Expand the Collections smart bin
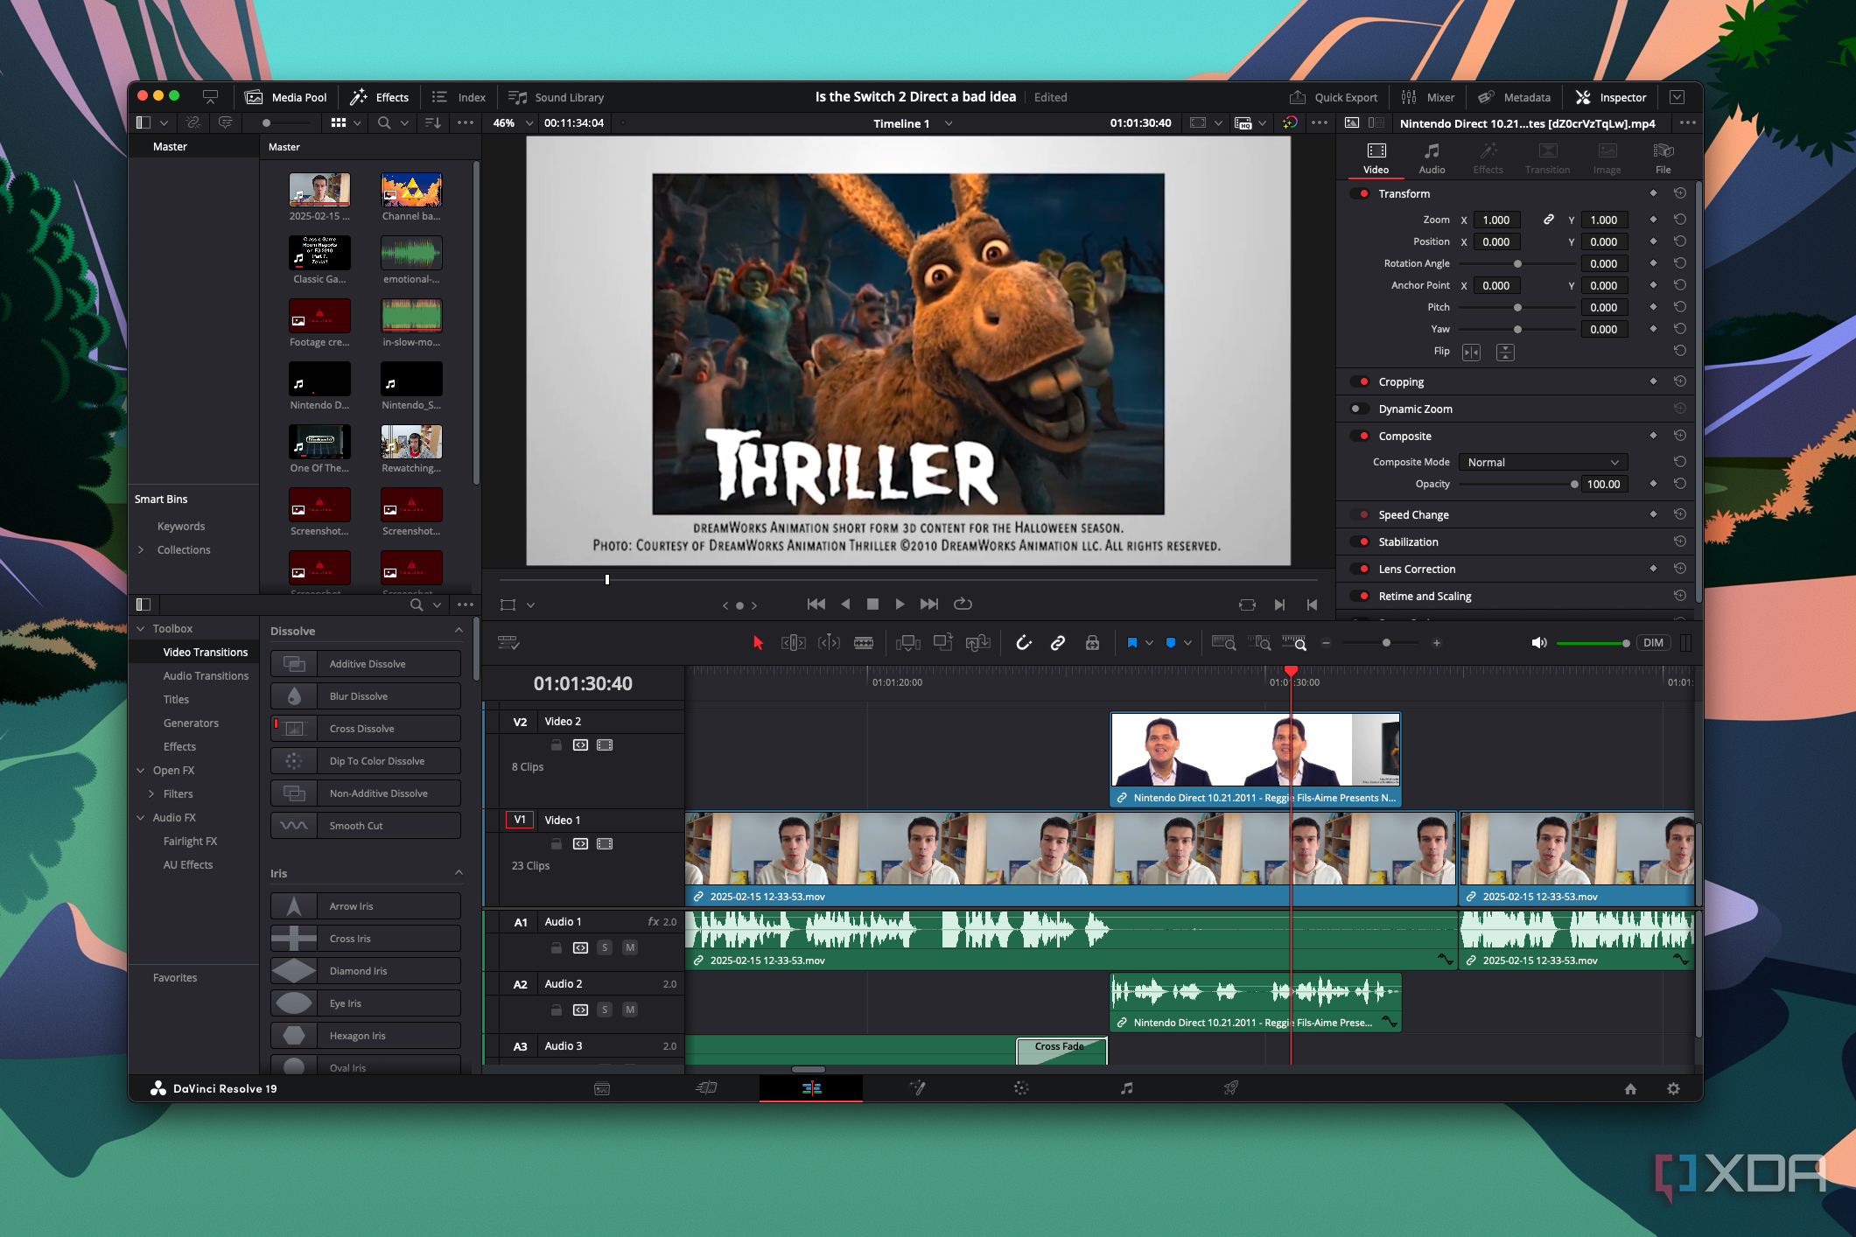 141,549
